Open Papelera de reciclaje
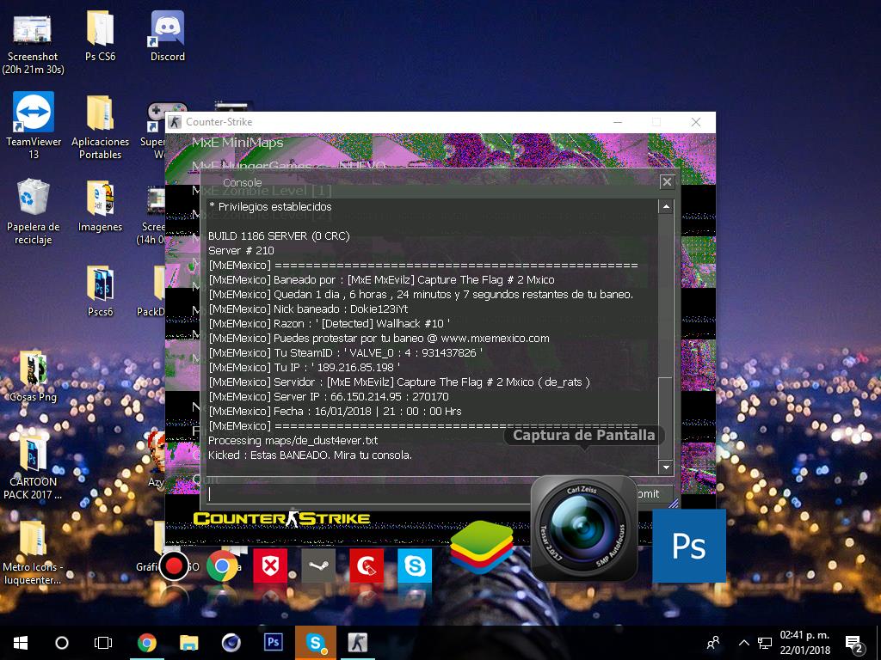The height and width of the screenshot is (660, 881). (34, 211)
